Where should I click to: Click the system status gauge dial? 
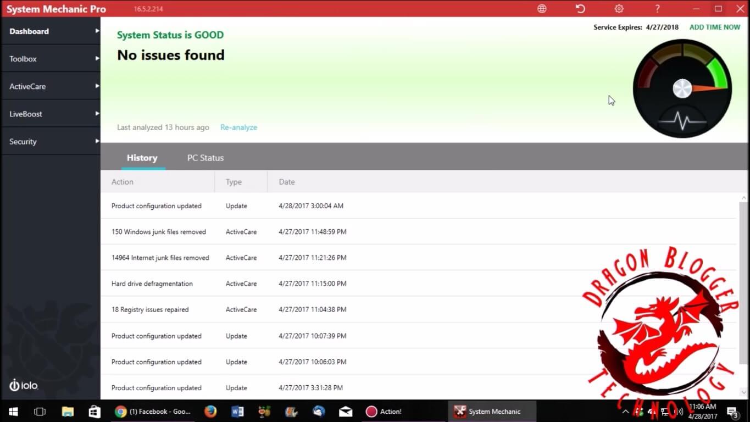pyautogui.click(x=682, y=88)
